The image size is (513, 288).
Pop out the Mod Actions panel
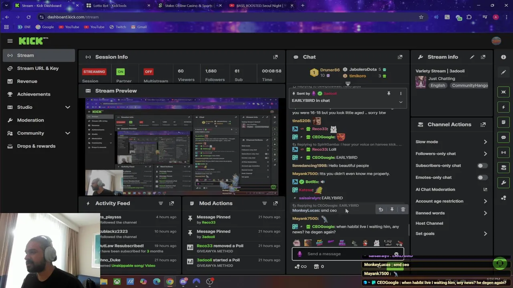coord(275,203)
